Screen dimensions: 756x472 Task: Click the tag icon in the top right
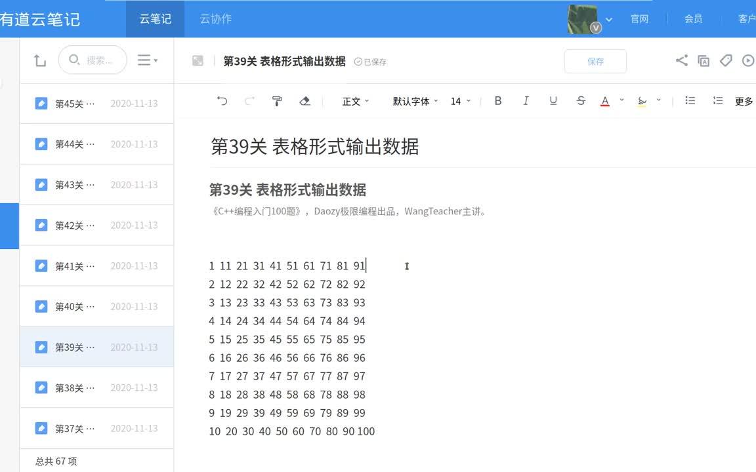(725, 60)
